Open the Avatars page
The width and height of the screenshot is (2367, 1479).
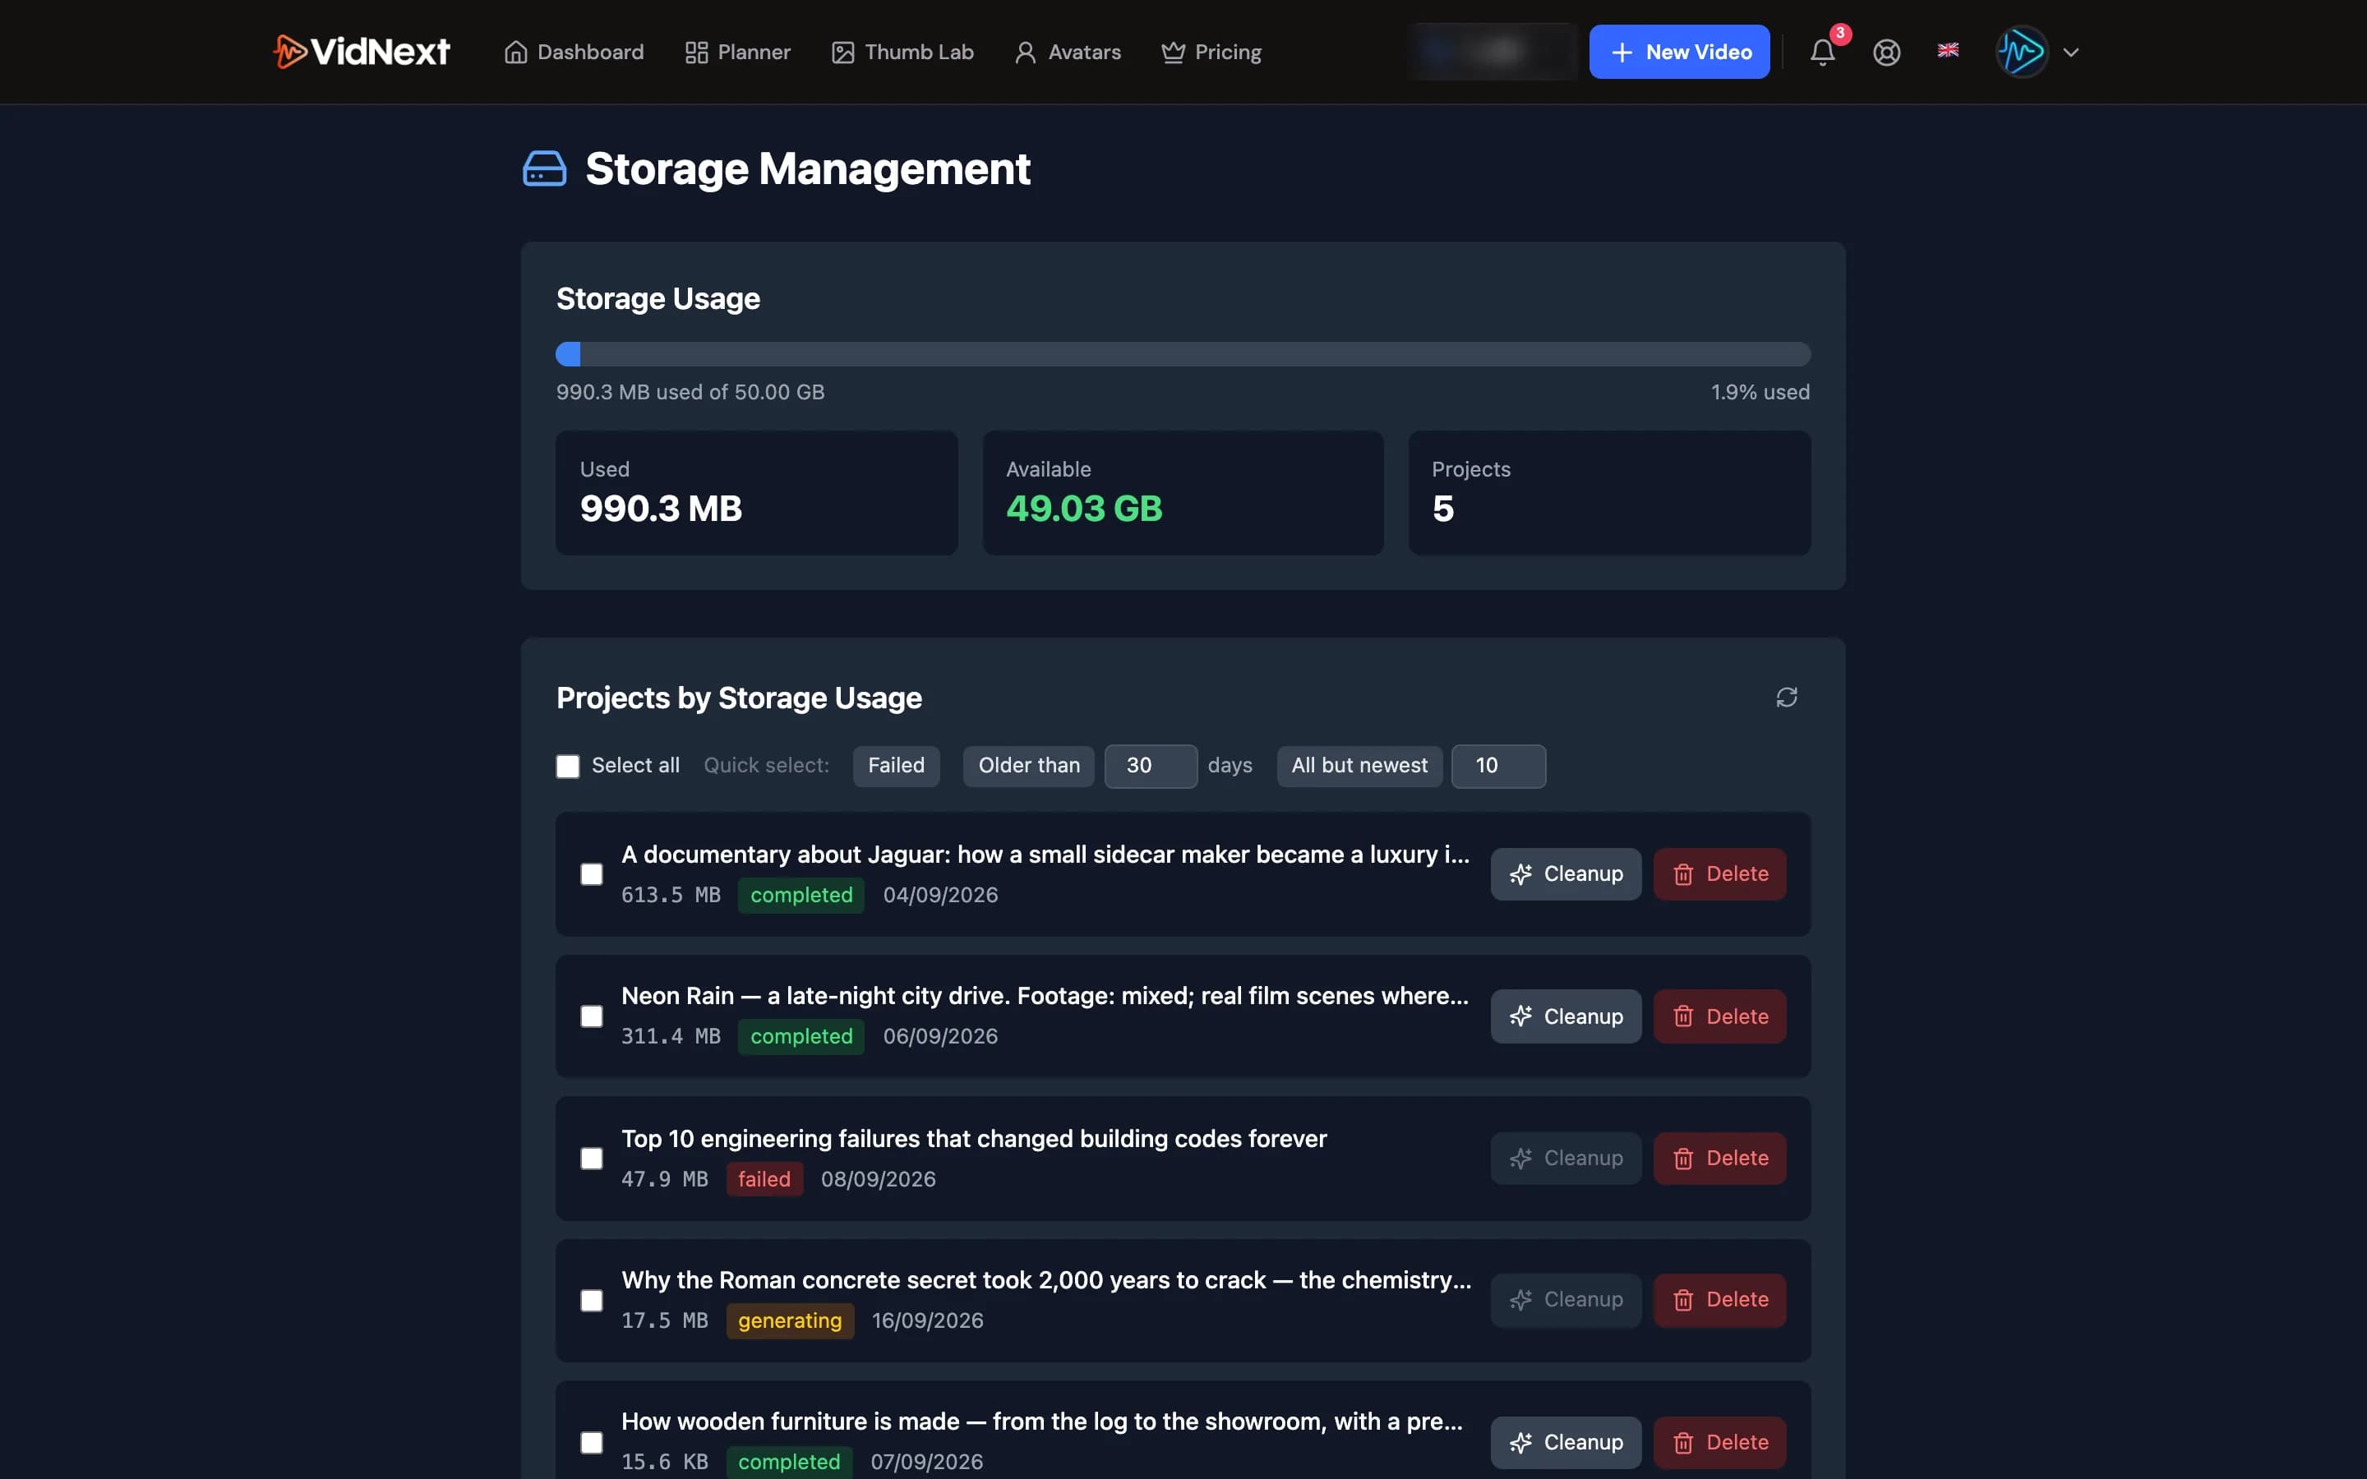point(1067,52)
